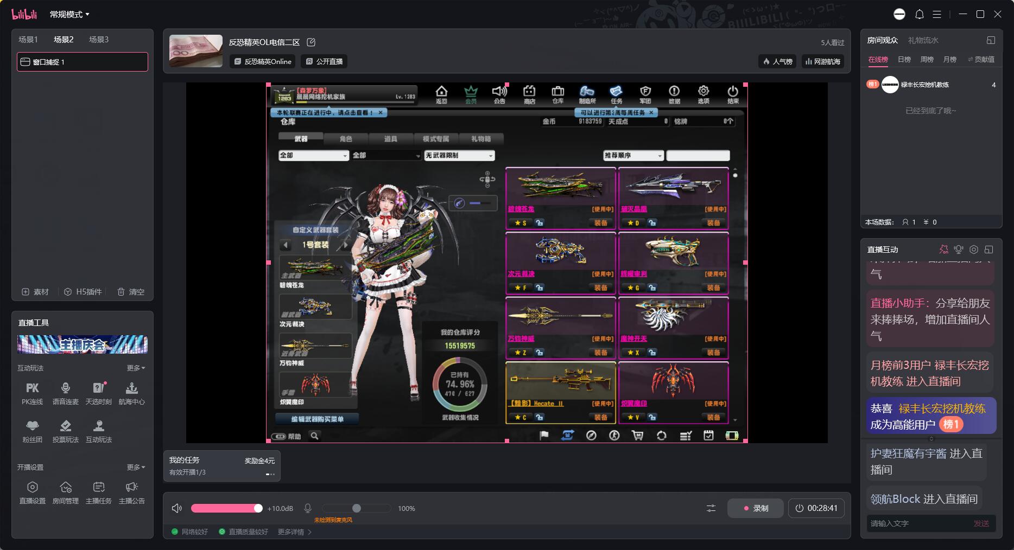The image size is (1014, 550).
Task: Collapse the pinned 高能用户 message arrow
Action: pos(931,438)
